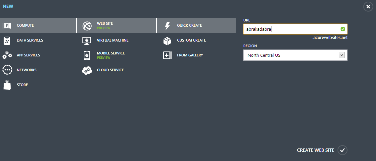Screen dimensions: 376x161
Task: Open the Data Services category
Action: pyautogui.click(x=38, y=40)
